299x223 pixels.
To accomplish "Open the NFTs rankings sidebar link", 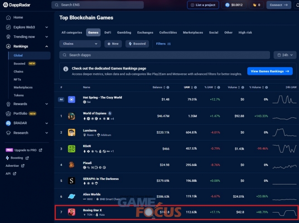I will (17, 80).
